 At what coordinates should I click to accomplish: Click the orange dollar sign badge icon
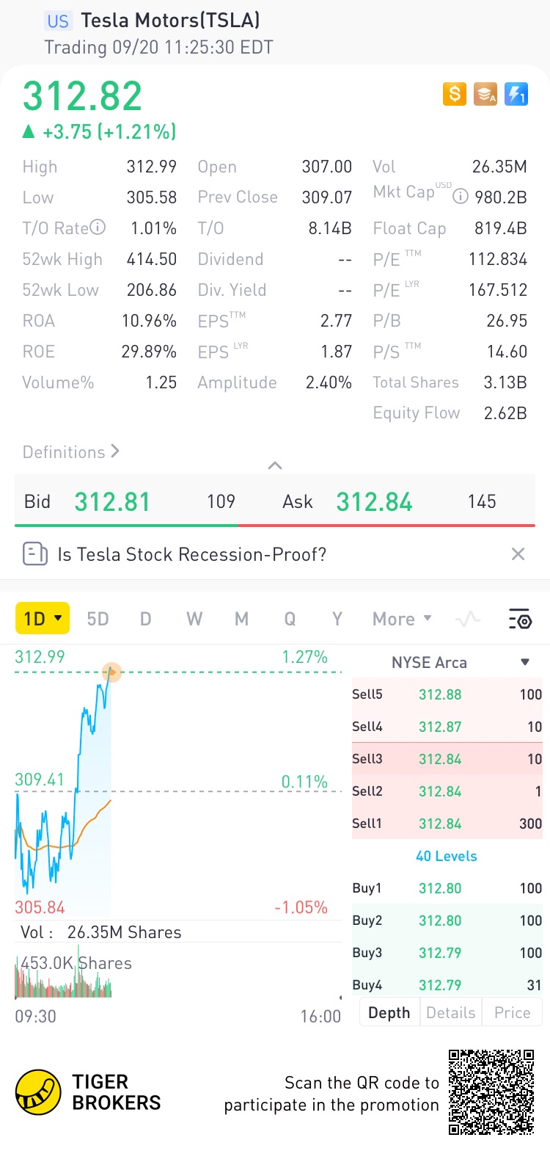tap(455, 94)
